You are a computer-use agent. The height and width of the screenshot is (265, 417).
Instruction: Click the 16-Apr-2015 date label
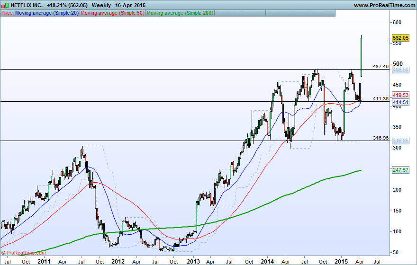pos(130,5)
